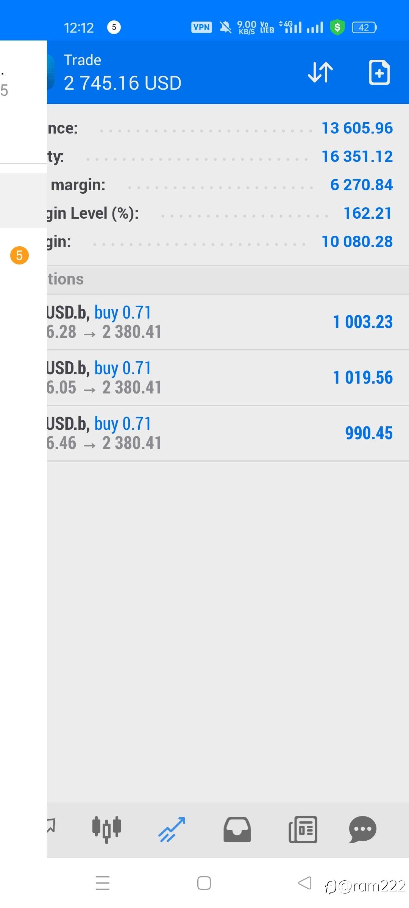Tap the orange 5 notification badge
This screenshot has width=409, height=908.
tap(19, 255)
